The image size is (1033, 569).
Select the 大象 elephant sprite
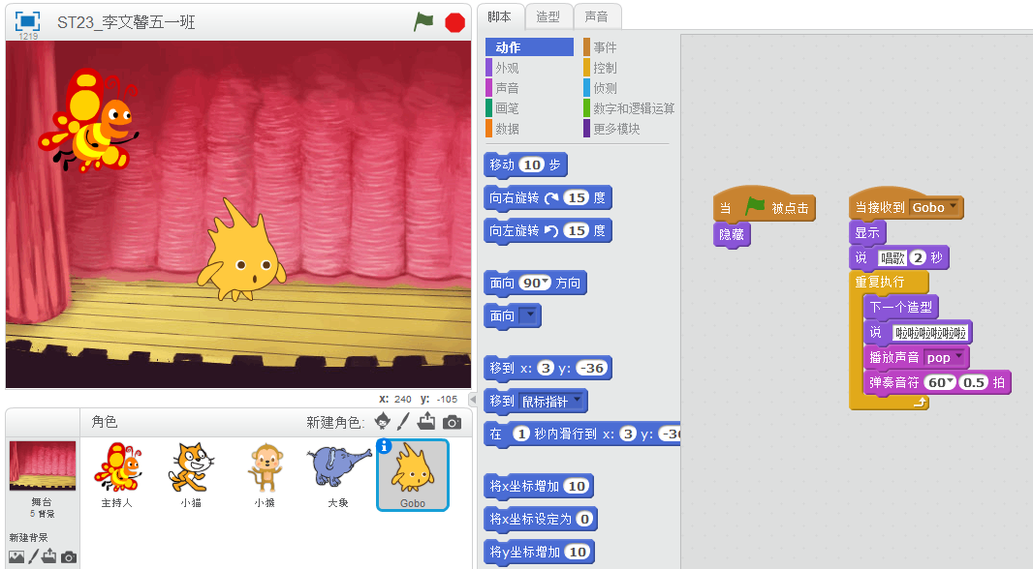click(338, 475)
